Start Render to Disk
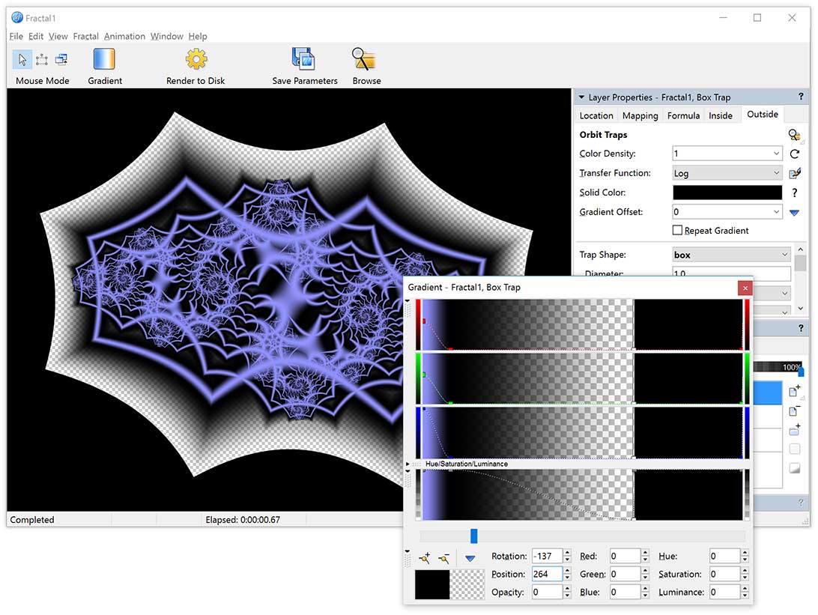818x615 pixels. click(196, 66)
